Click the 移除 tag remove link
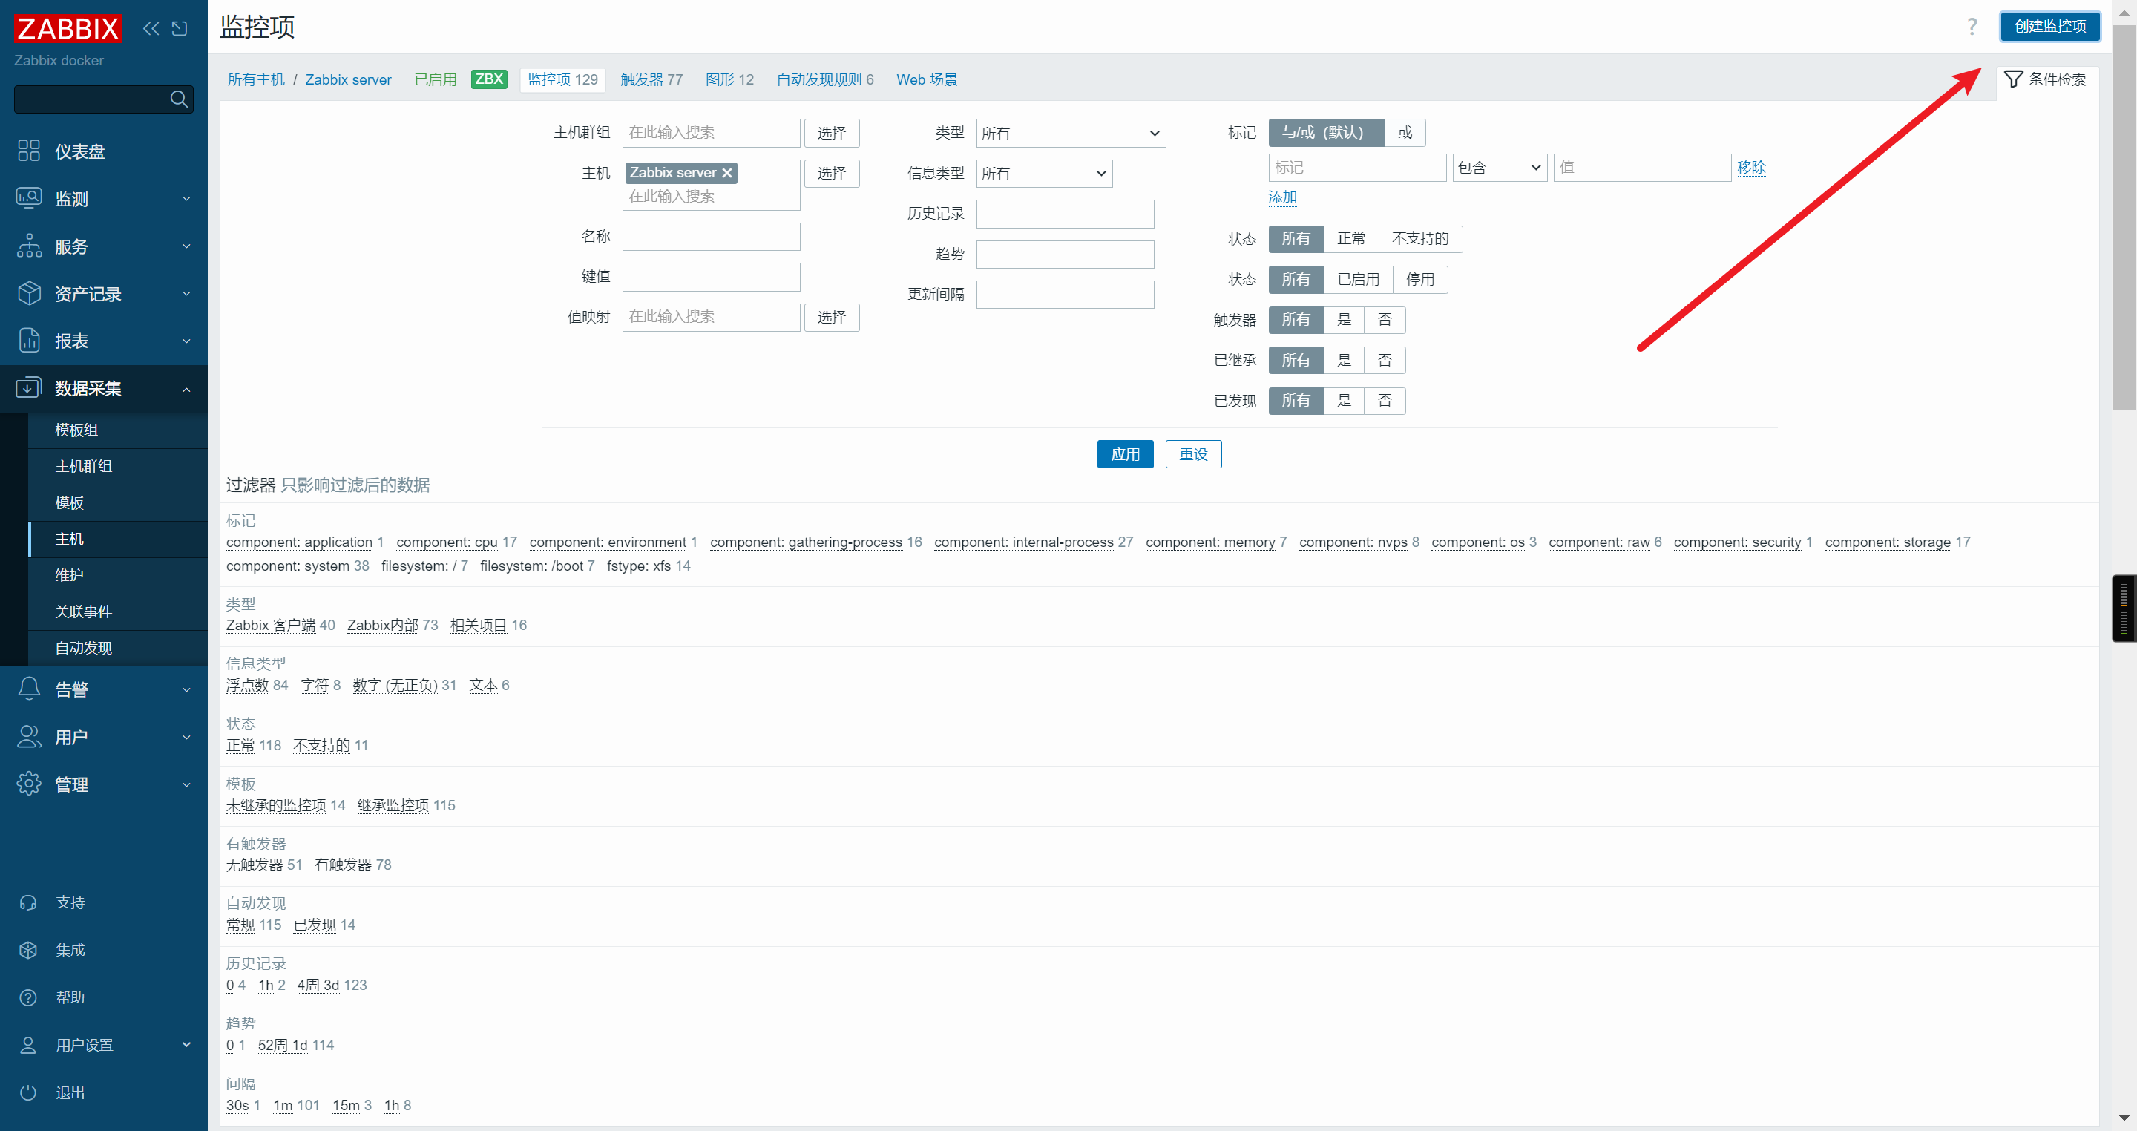The image size is (2137, 1131). tap(1751, 168)
